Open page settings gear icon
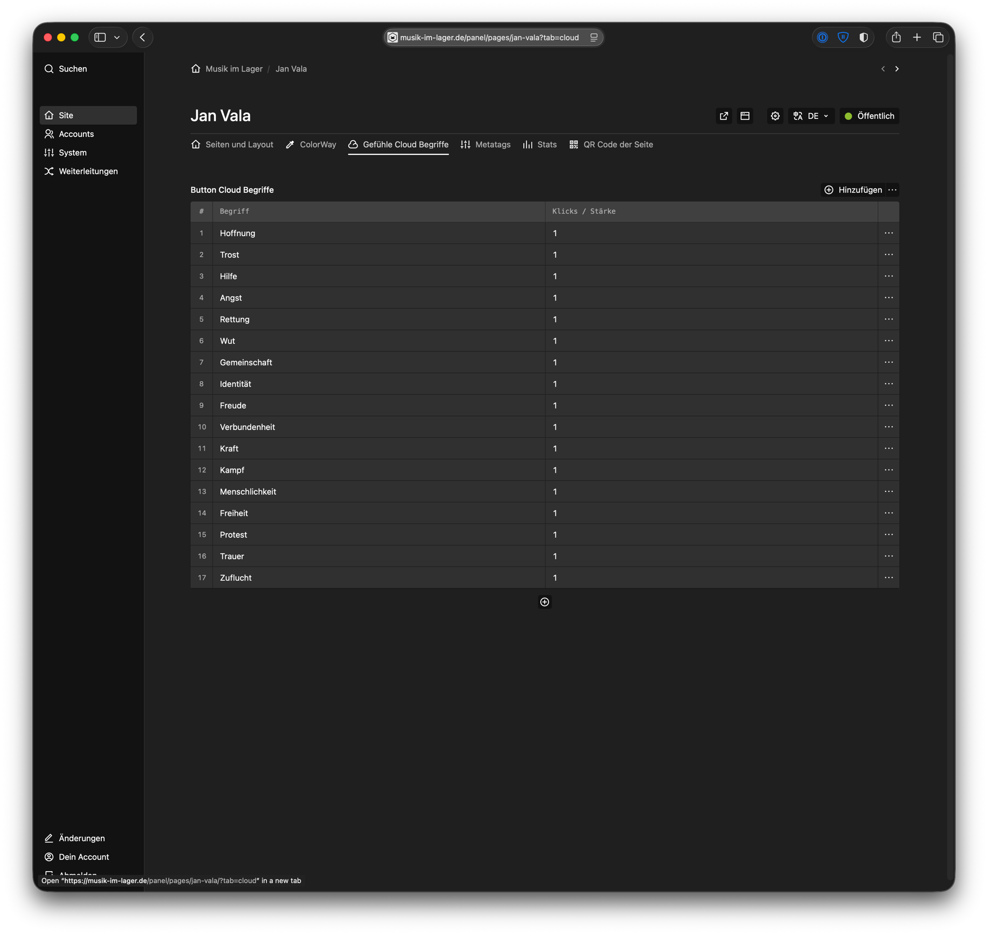 (x=775, y=116)
